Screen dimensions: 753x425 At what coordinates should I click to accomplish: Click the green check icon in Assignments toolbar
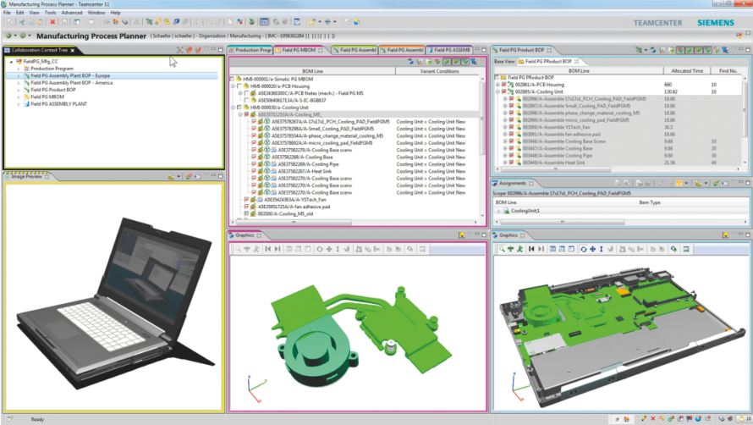click(x=716, y=183)
